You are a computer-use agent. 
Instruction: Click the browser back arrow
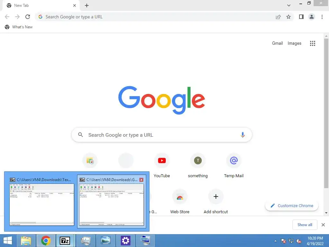[7, 17]
